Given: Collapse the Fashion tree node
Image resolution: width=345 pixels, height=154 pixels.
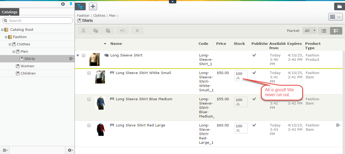Looking at the screenshot, I should [6, 37].
